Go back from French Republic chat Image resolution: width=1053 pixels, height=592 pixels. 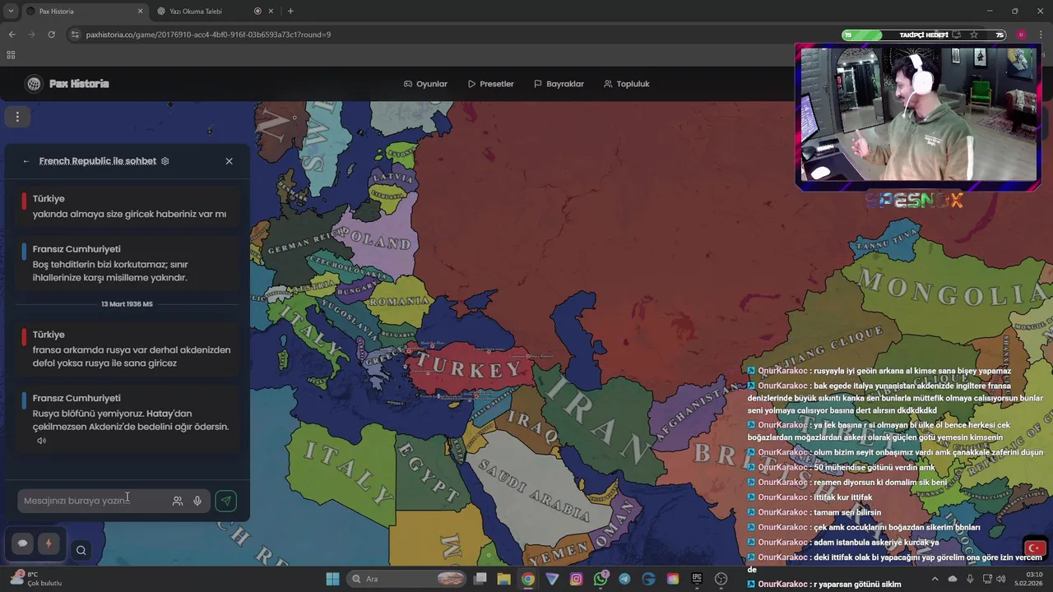[26, 161]
